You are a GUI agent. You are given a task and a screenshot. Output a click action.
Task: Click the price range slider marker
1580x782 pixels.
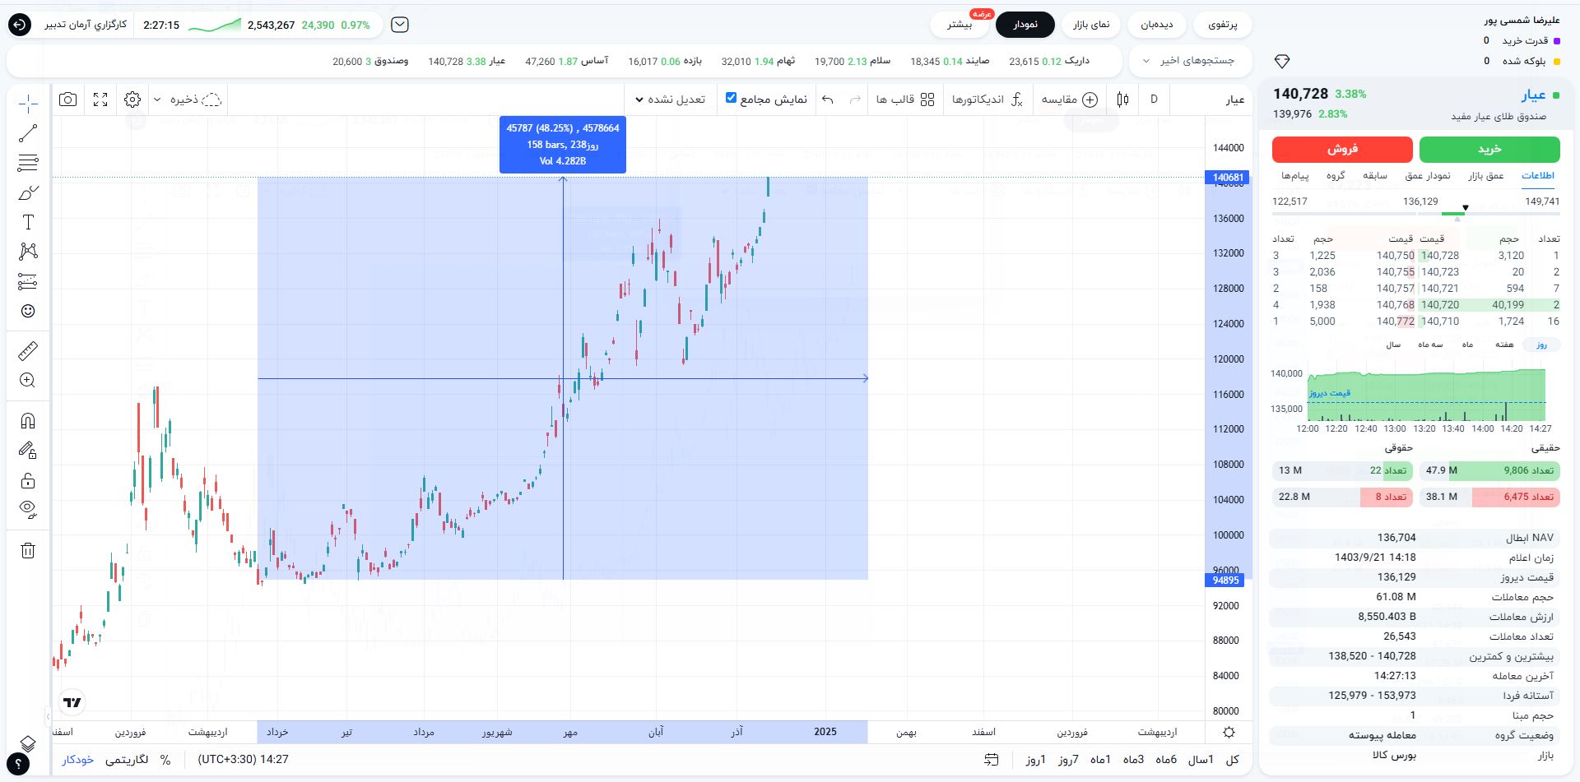pos(1465,208)
